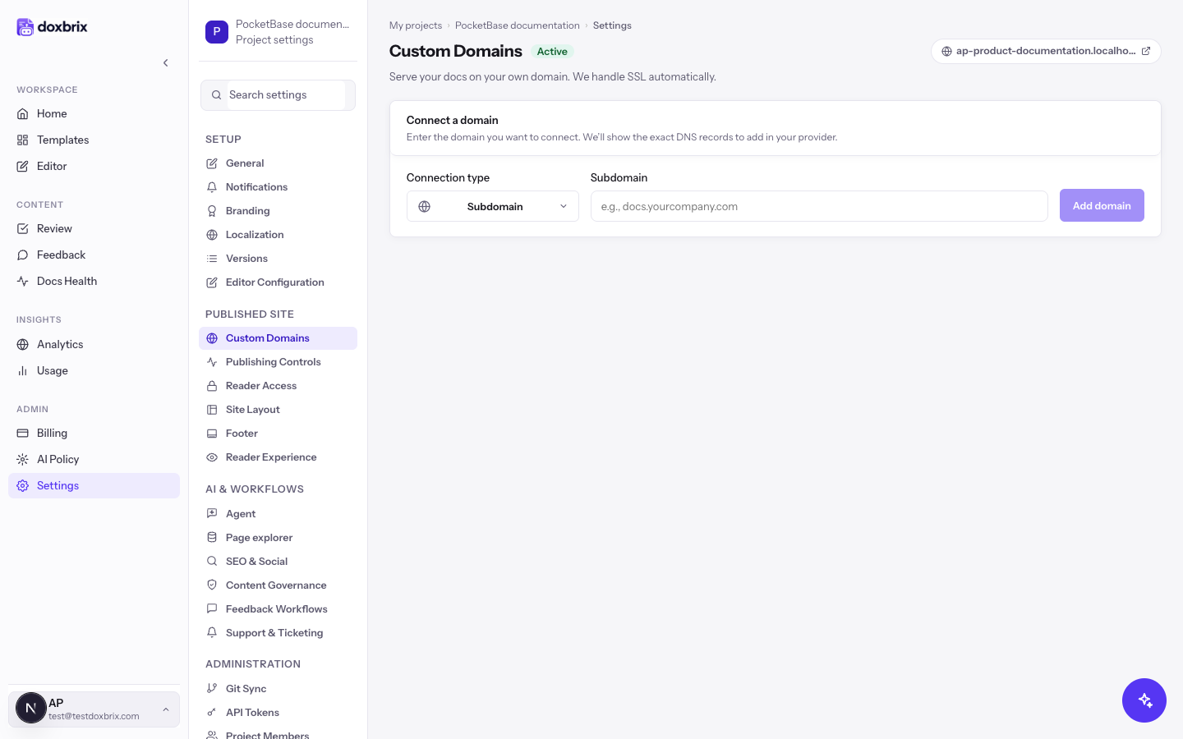
Task: Click the doxbrix logo icon
Action: [x=25, y=27]
